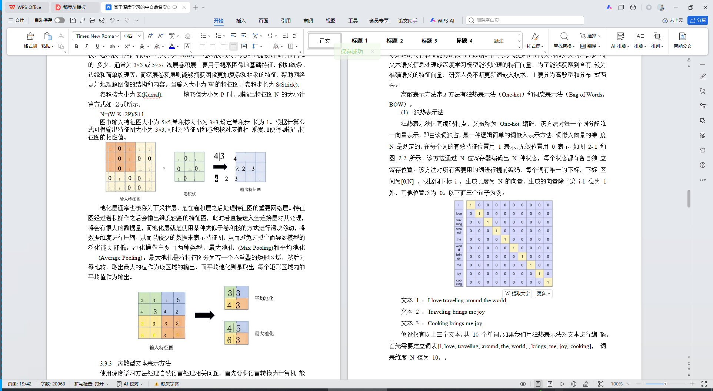Screen dimensions: 713x391
Task: Toggle Bold formatting
Action: (76, 46)
